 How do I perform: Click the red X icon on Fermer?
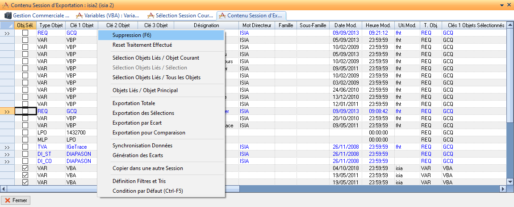8,200
